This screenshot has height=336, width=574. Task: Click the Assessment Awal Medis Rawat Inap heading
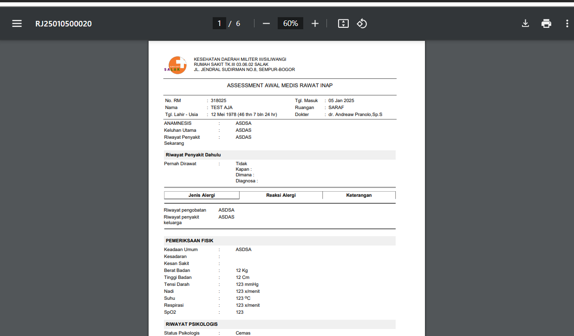280,85
